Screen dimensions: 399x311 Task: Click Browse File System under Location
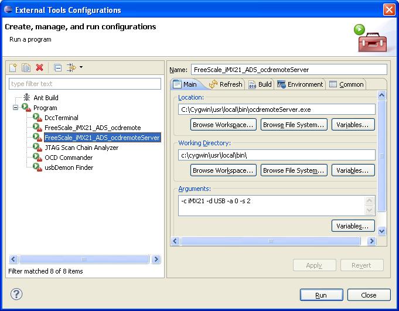pos(294,125)
